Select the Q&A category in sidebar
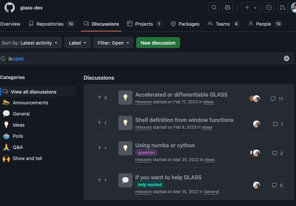The width and height of the screenshot is (296, 206). 18,147
